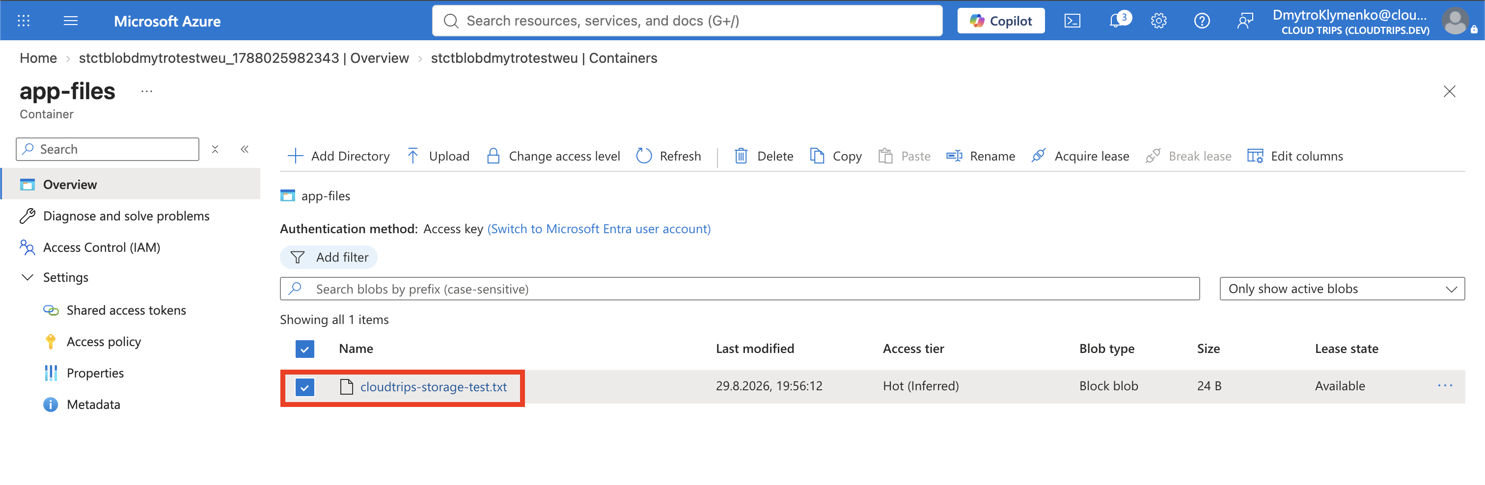
Task: Click Break lease
Action: 1188,156
